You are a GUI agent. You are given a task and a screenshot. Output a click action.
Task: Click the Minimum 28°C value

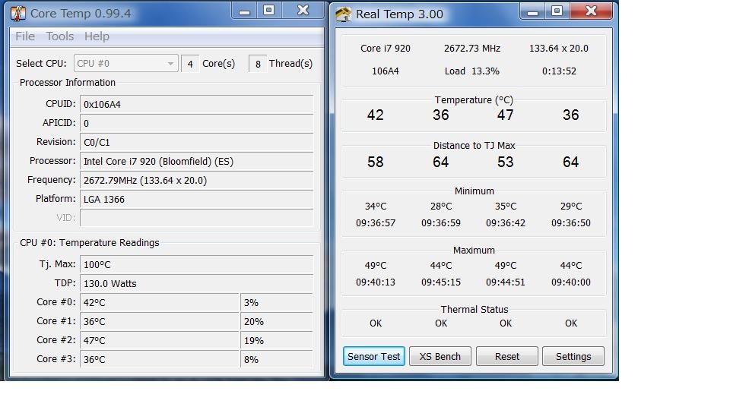pyautogui.click(x=441, y=206)
